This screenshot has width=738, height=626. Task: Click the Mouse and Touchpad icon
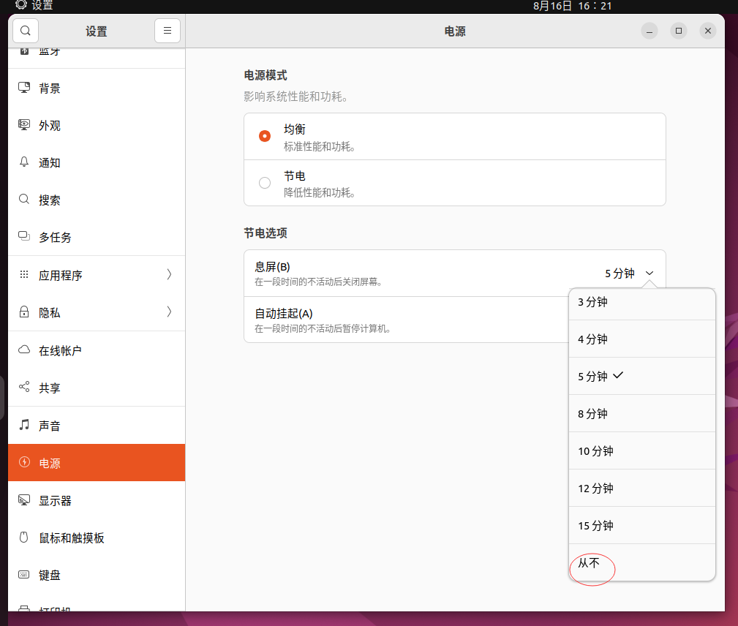[x=24, y=538]
